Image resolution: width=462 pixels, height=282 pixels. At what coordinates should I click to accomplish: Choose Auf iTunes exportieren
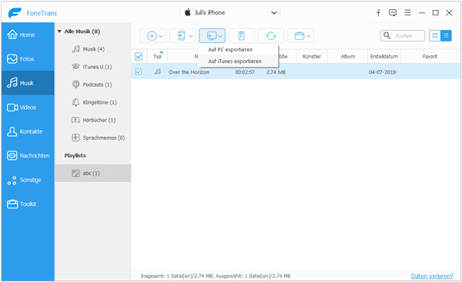pos(238,61)
